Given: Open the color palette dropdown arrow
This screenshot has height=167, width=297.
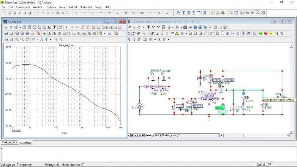Looking at the screenshot, I should (155, 39).
